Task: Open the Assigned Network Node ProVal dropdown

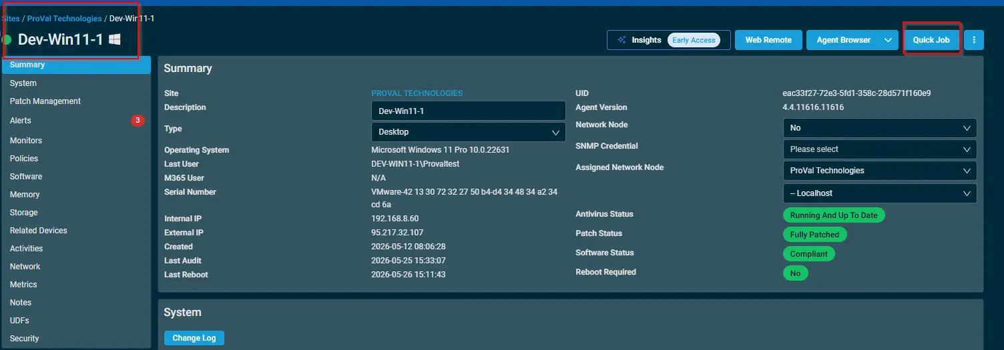Action: [880, 171]
